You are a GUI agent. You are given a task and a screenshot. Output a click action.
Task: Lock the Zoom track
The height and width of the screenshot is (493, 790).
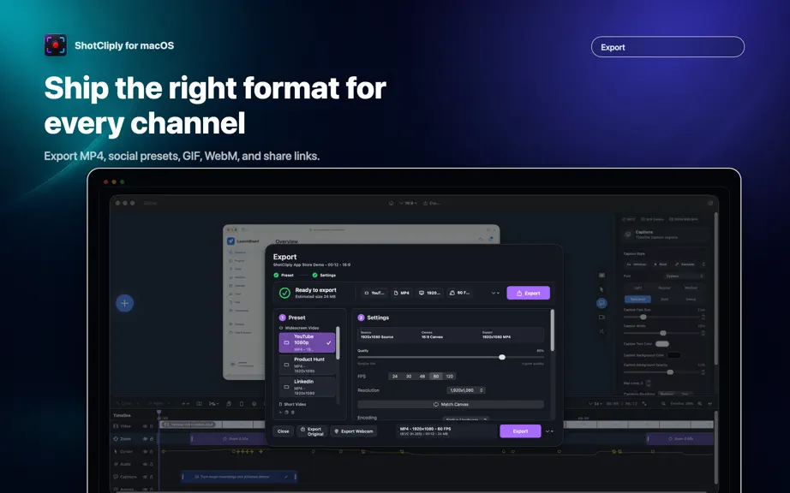pyautogui.click(x=151, y=439)
